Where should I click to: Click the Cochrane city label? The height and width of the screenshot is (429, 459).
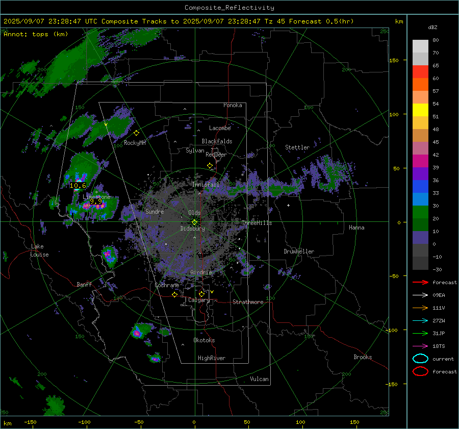click(x=167, y=285)
